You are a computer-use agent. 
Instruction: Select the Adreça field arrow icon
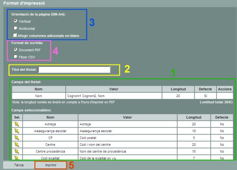(17, 124)
